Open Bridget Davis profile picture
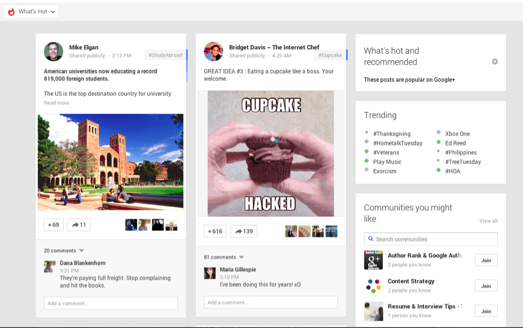523x328 pixels. point(213,52)
